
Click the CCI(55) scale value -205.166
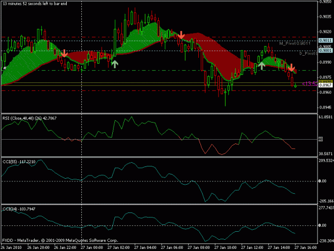[x=326, y=201]
